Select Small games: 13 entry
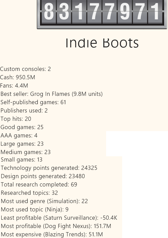Image resolution: width=168 pixels, height=238 pixels. pos(22,160)
